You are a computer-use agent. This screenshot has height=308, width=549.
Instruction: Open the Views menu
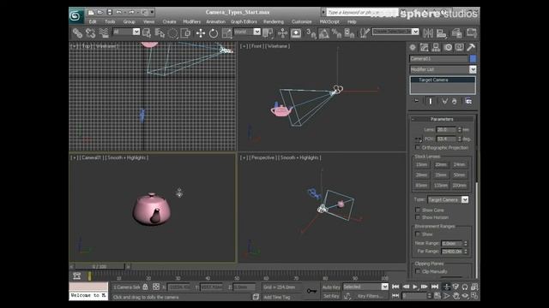pos(148,21)
